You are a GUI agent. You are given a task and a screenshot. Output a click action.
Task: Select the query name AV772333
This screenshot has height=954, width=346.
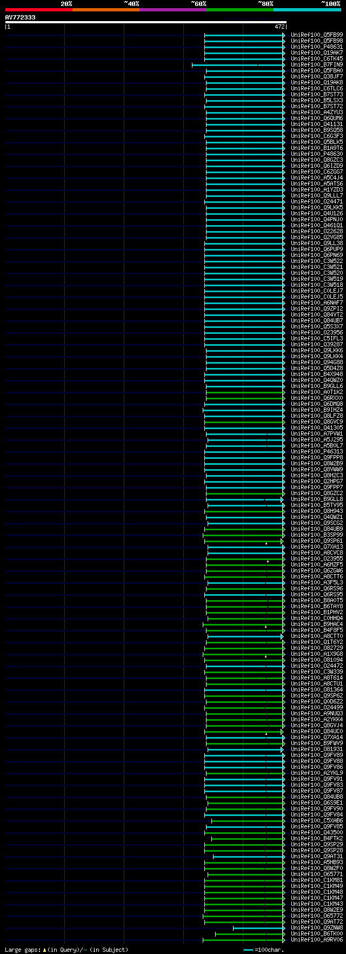(21, 17)
